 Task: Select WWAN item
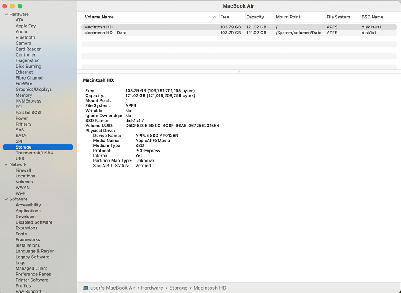coord(23,188)
